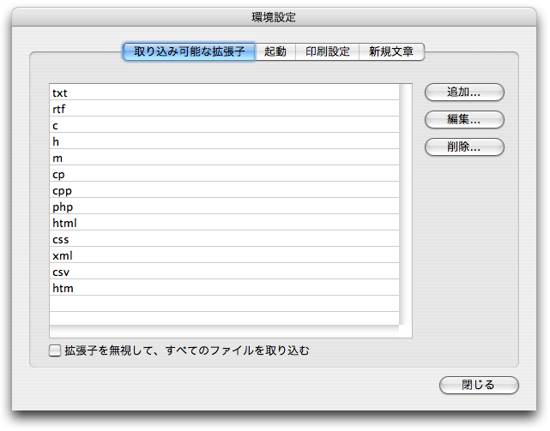550x431 pixels.
Task: Click the 編集... button
Action: click(463, 120)
